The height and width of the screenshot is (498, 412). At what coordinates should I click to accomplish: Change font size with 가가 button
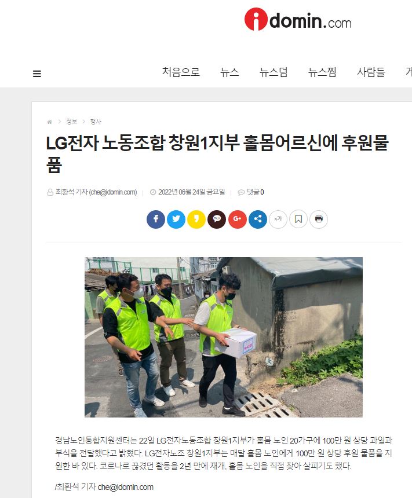pyautogui.click(x=278, y=219)
